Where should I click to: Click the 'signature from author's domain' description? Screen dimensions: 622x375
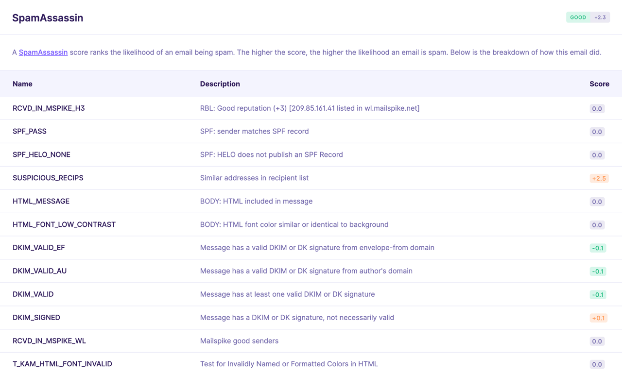tap(306, 271)
